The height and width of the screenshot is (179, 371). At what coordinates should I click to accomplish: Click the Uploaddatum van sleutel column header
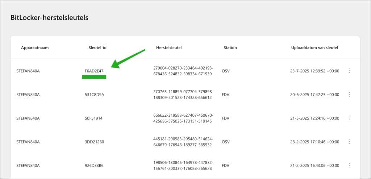(x=314, y=47)
